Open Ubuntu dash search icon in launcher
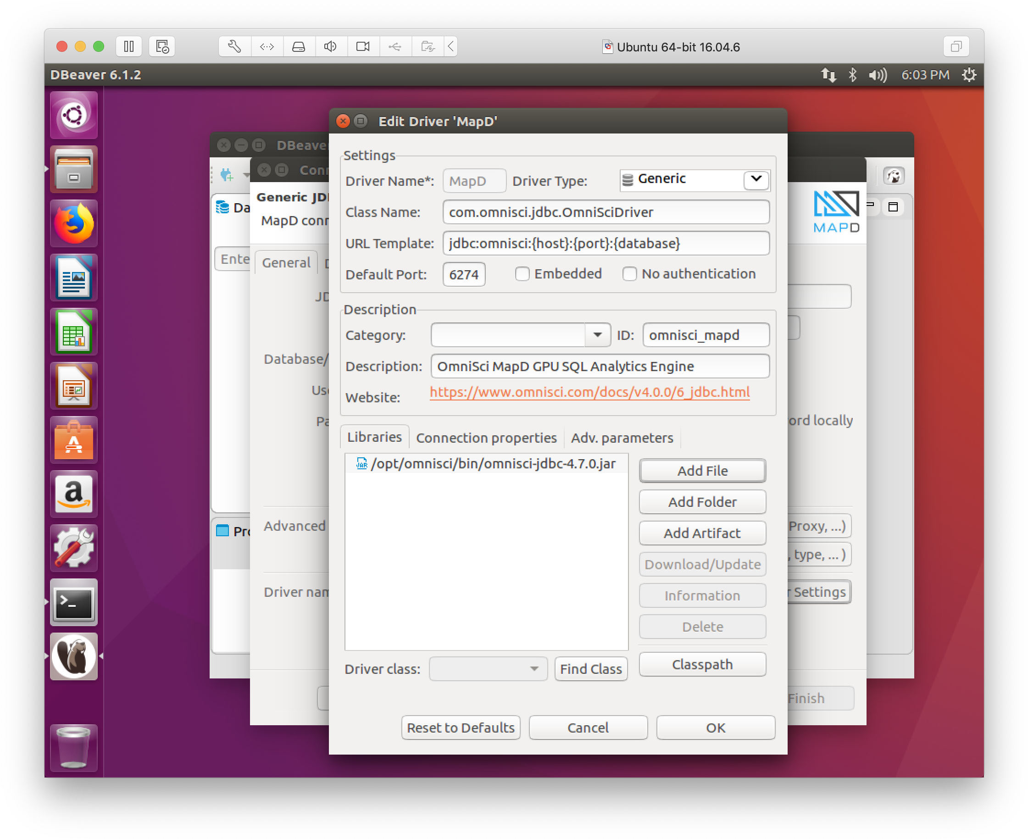 pos(73,115)
